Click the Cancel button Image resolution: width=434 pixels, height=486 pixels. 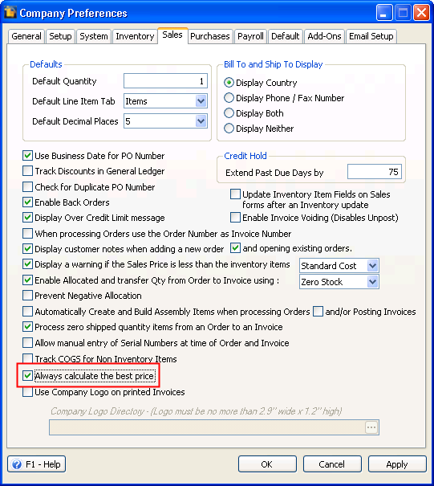332,464
